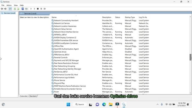
Task: Select the Network Connectivity Assistant service
Action: pos(66,20)
